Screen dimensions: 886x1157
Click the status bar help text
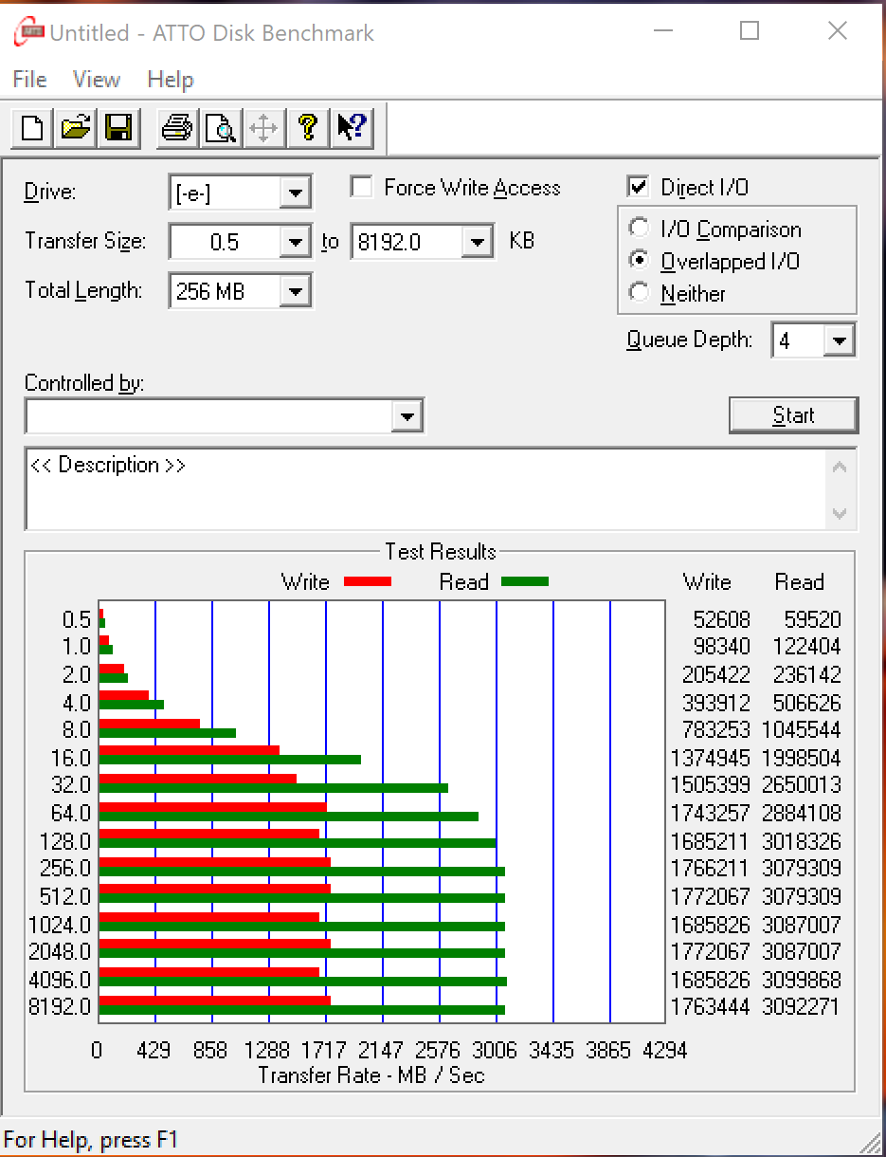point(91,1139)
